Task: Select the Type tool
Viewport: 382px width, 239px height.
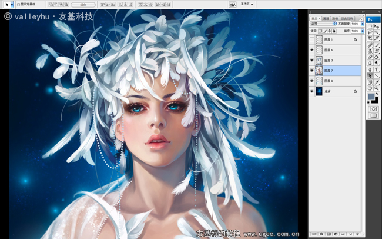Action: pos(377,70)
